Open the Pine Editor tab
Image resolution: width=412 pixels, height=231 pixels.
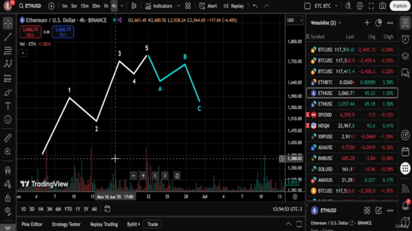(x=32, y=224)
